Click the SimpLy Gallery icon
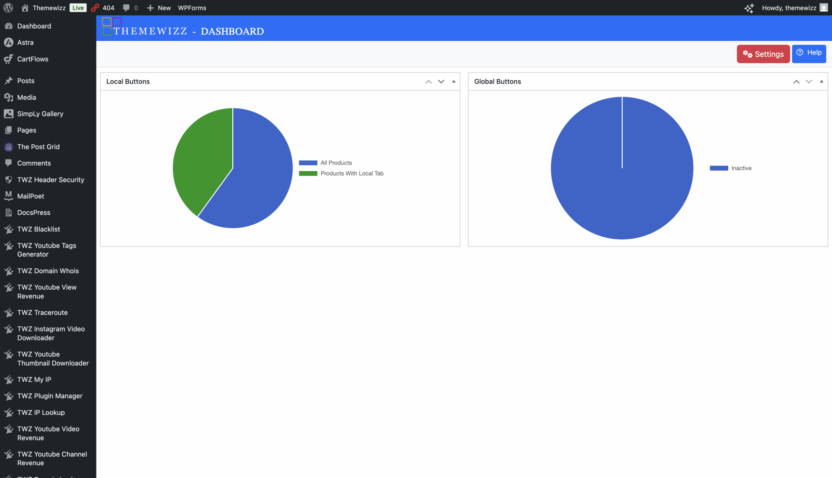 8,113
